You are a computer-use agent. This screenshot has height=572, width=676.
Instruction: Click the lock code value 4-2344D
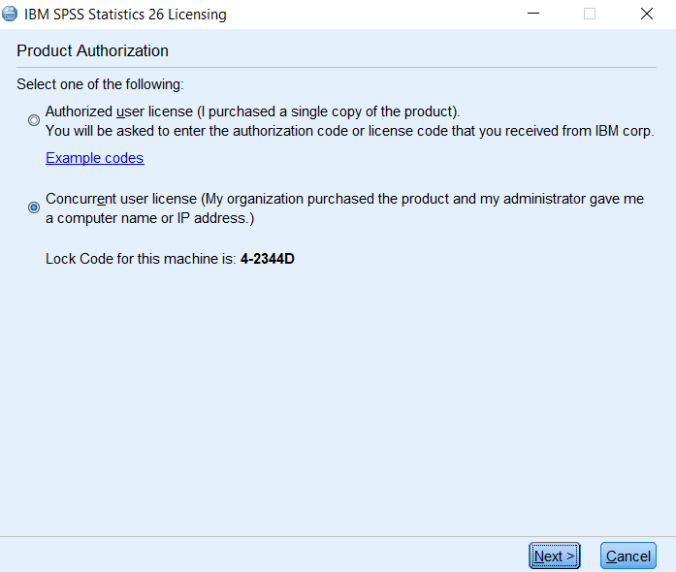tap(268, 259)
